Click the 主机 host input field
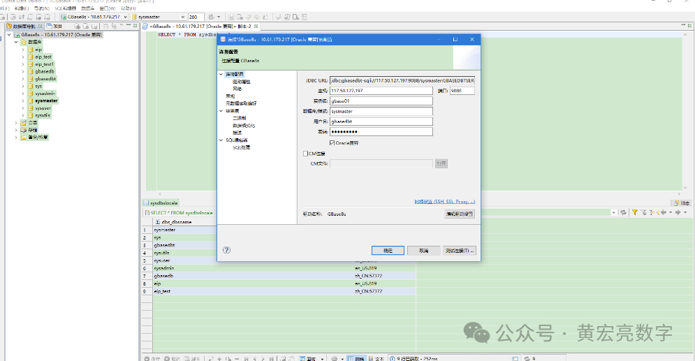Viewport: 695px width, 361px height. pyautogui.click(x=381, y=91)
